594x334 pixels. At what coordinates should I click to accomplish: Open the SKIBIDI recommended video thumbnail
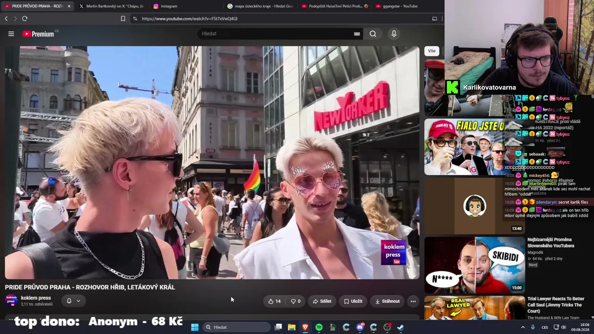(x=474, y=265)
